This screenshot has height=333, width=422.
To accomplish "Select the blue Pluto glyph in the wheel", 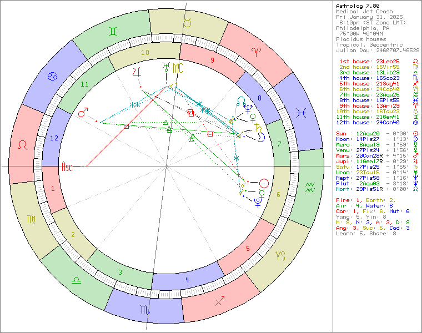I will tap(258, 202).
